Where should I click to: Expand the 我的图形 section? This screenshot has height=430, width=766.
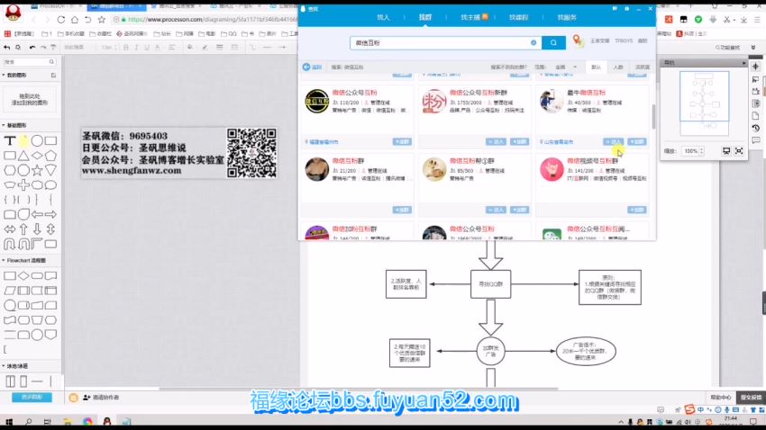coord(14,75)
